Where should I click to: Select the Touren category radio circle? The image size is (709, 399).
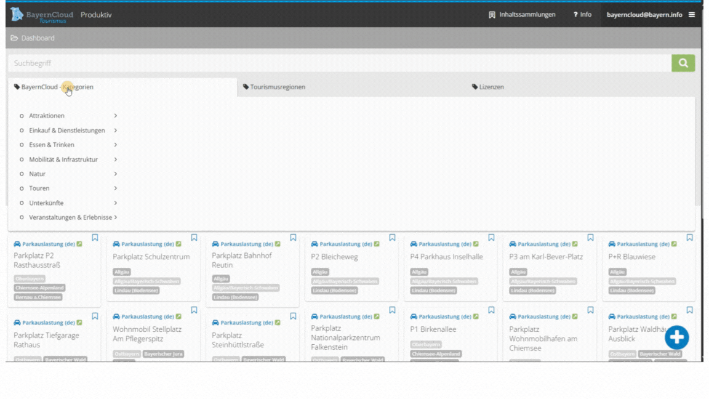(x=22, y=188)
